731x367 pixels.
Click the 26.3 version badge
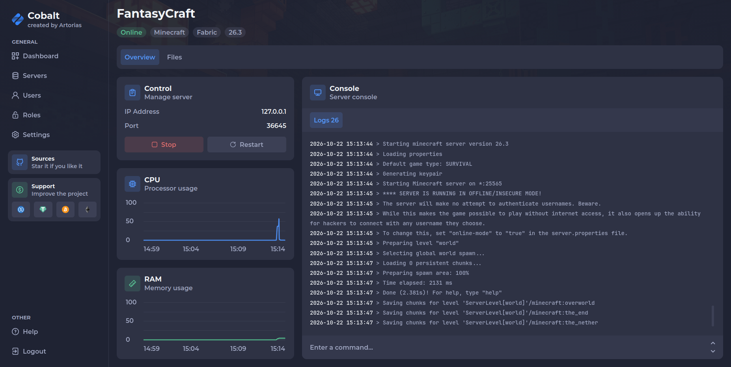point(235,32)
